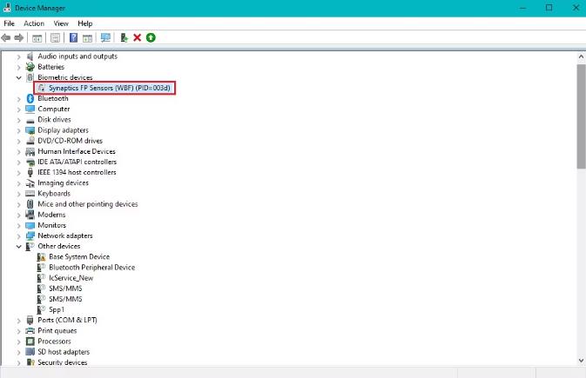This screenshot has height=378, width=586.
Task: Click the scrollbar up arrow
Action: [x=581, y=56]
